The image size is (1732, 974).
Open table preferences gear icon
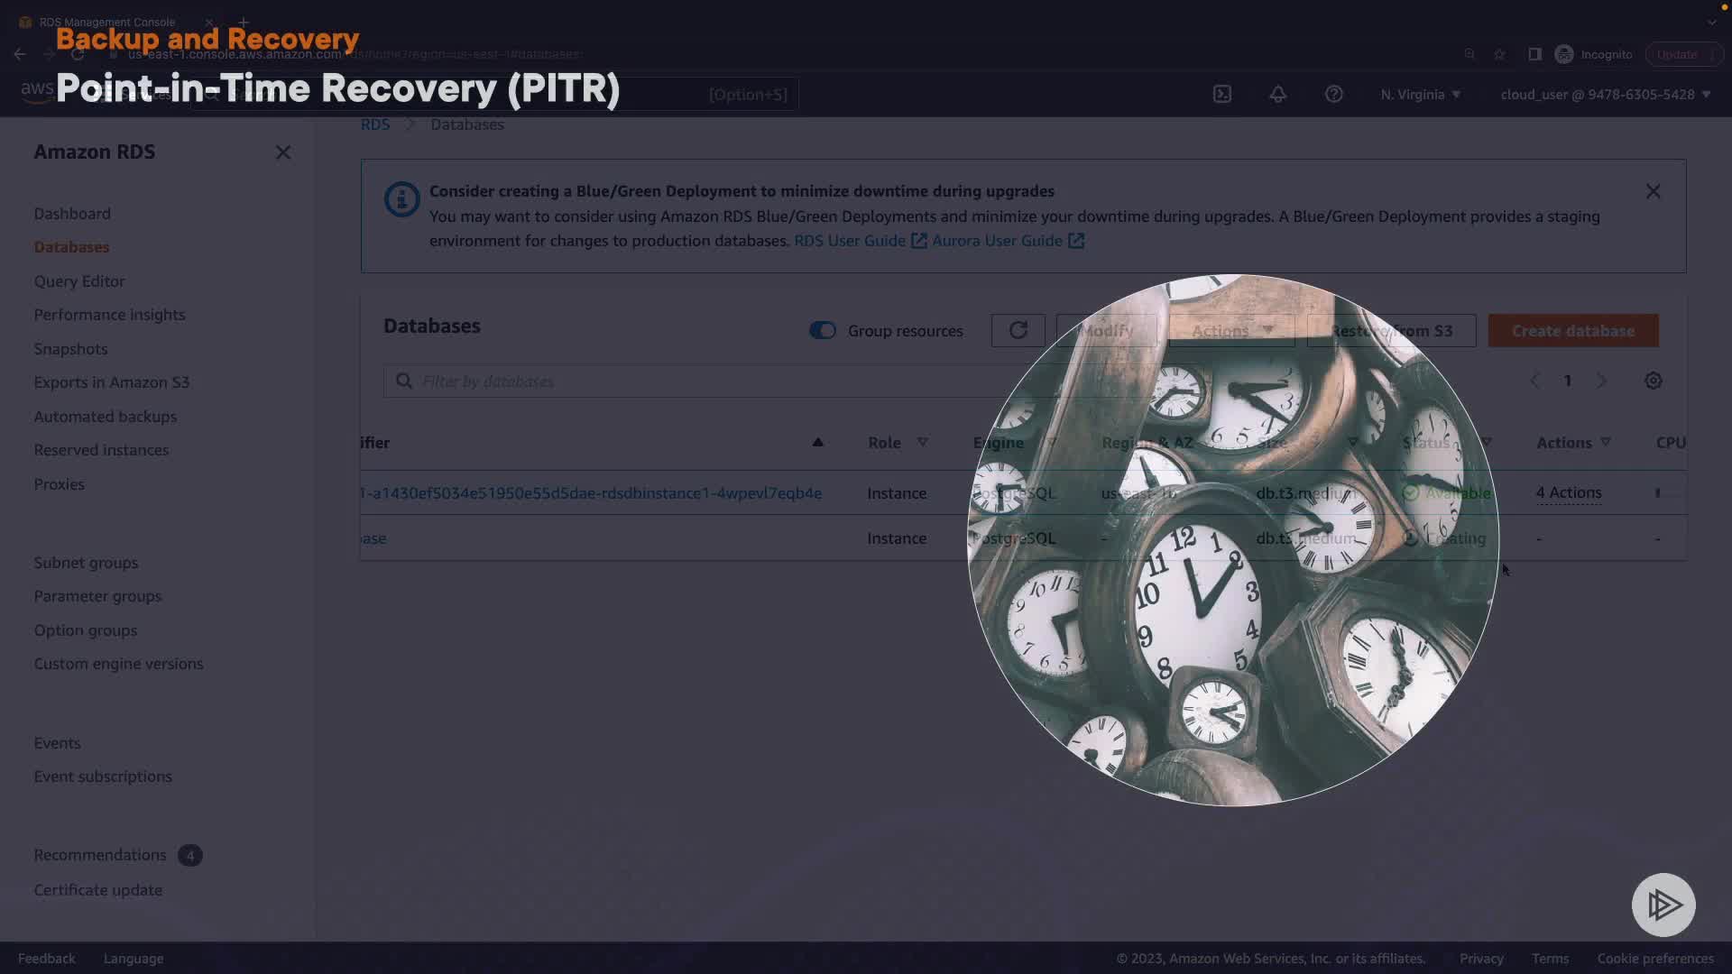1653,381
